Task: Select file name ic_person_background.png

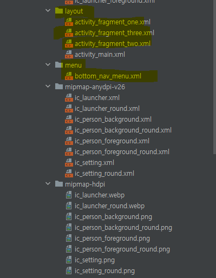Action: pyautogui.click(x=113, y=217)
